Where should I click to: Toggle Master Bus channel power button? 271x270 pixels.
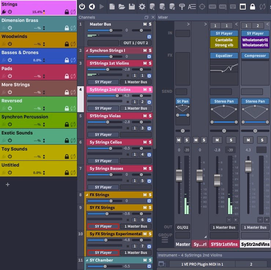click(149, 37)
